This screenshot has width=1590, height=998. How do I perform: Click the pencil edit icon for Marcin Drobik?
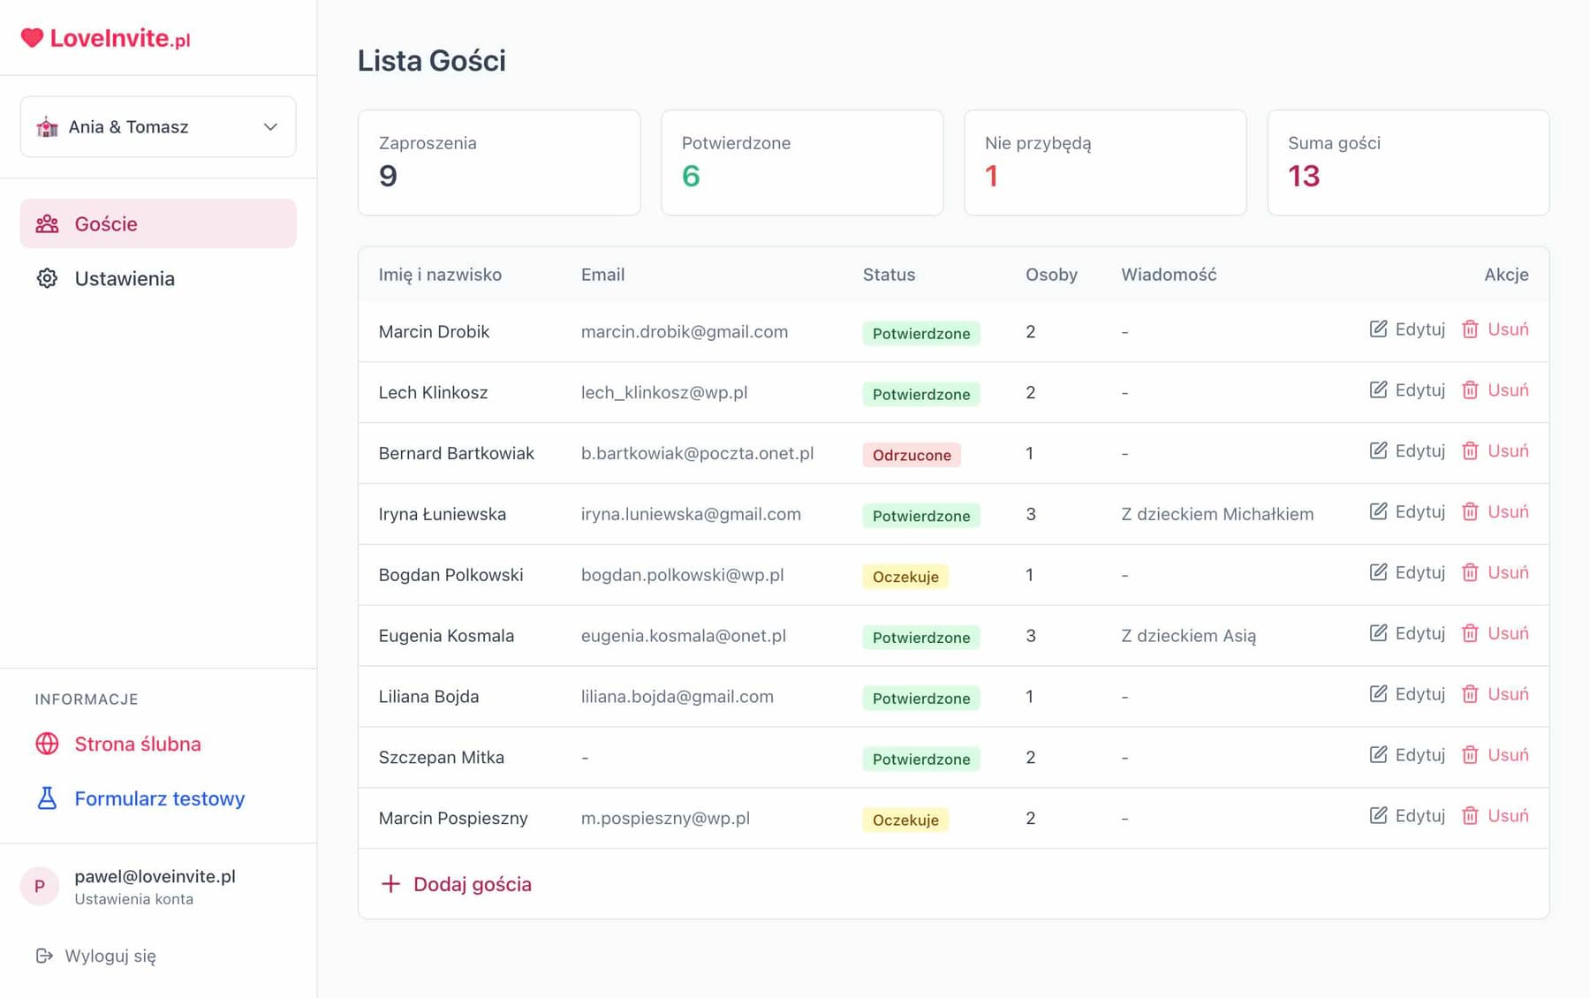click(x=1378, y=329)
